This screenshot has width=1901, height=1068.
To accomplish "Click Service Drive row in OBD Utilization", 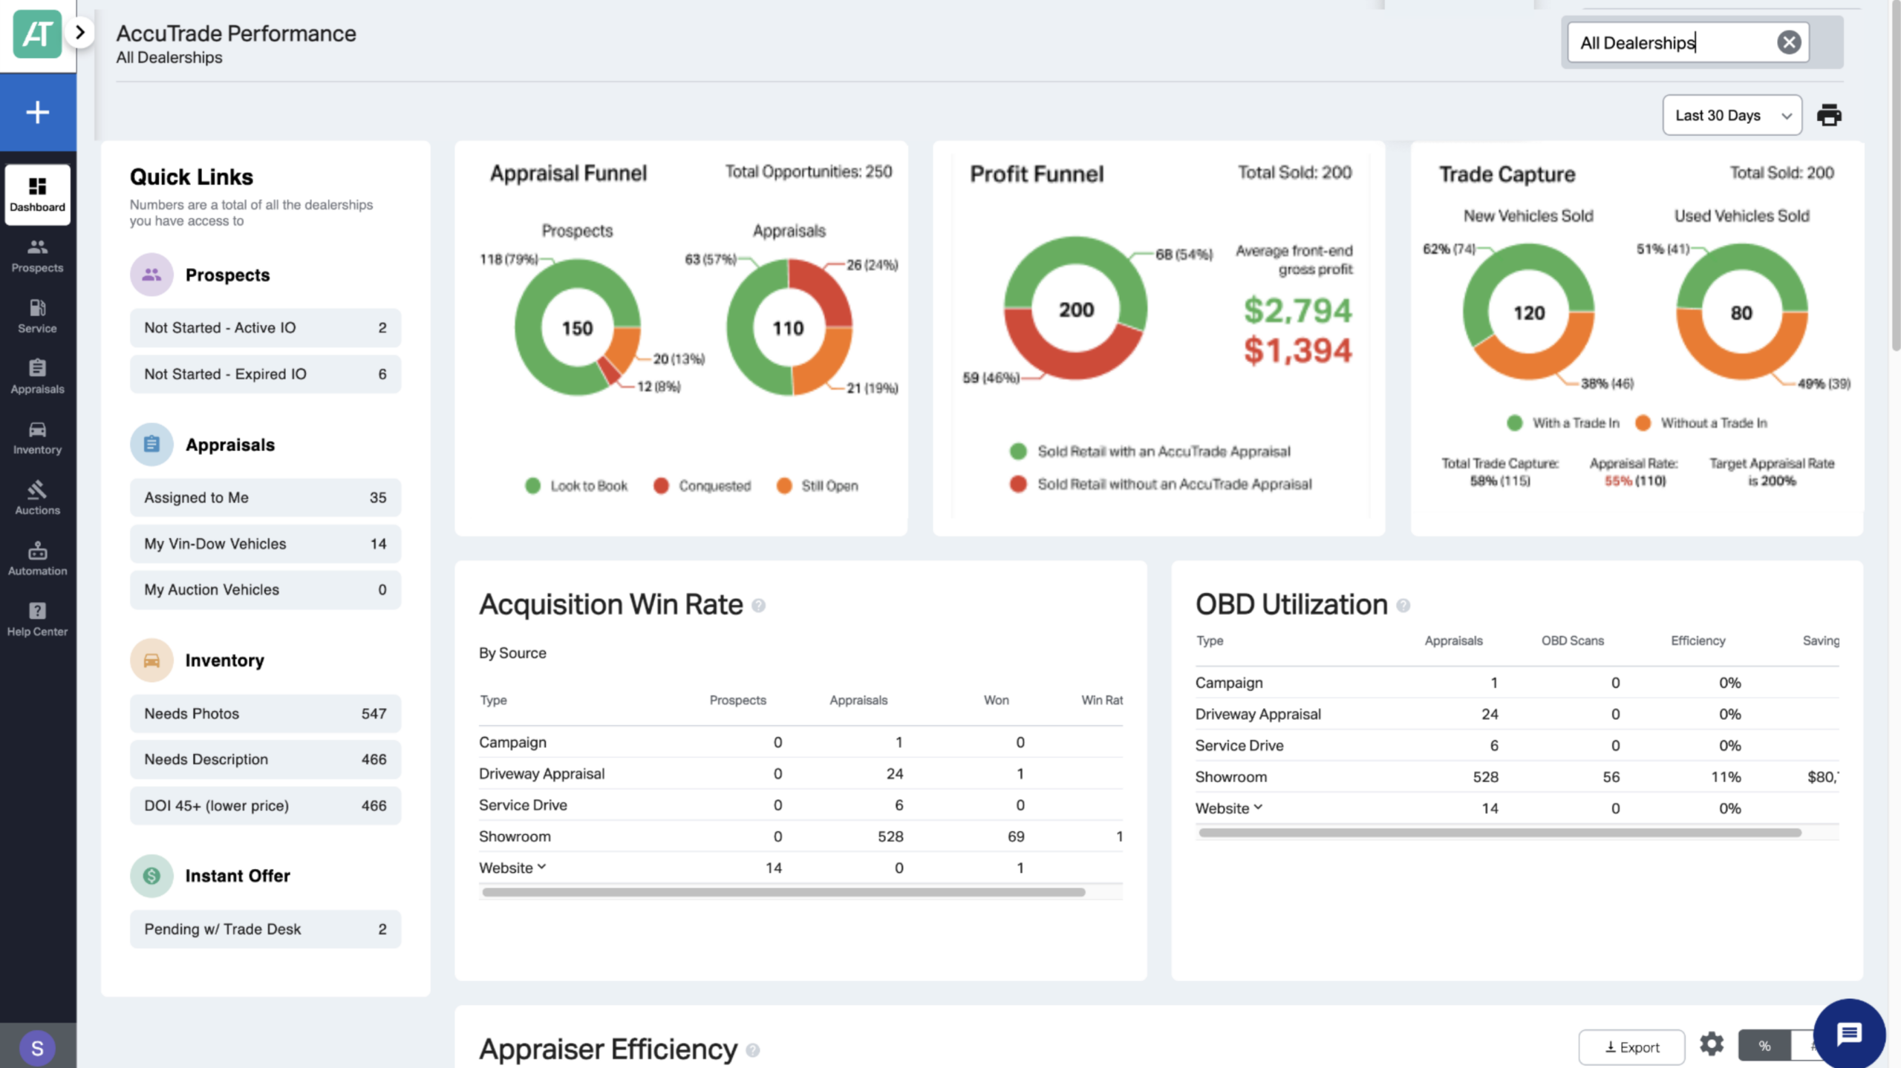I will [1517, 745].
